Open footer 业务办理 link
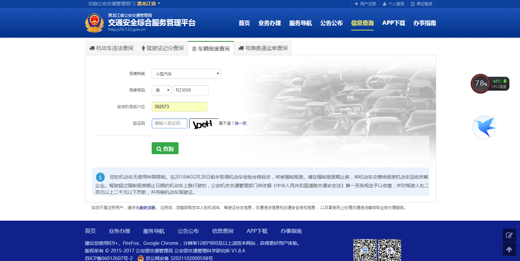Screen dimensions: 520x261 click(119, 231)
